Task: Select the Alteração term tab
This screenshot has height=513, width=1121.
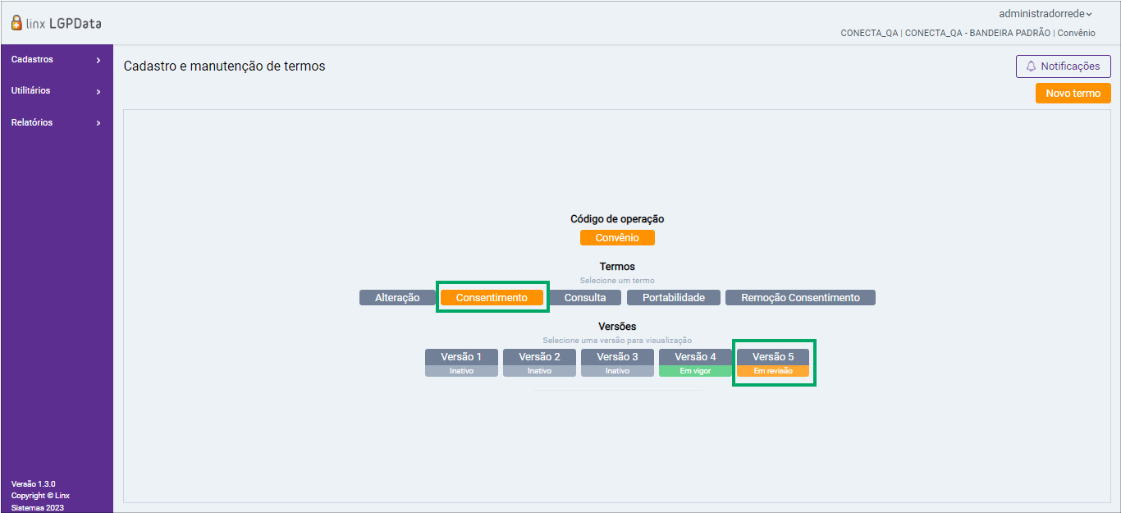Action: pos(397,298)
